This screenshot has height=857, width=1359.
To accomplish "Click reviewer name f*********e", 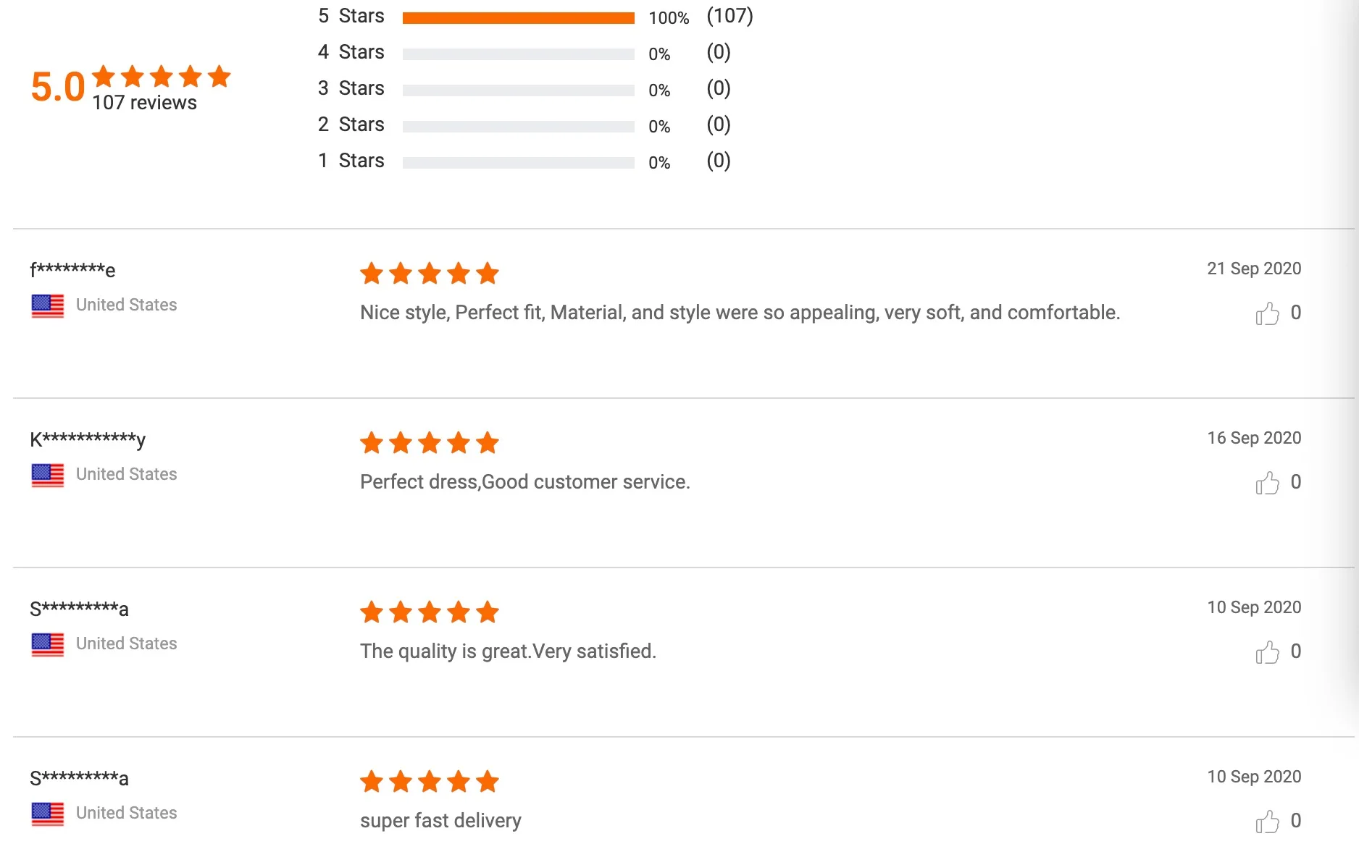I will [x=72, y=270].
